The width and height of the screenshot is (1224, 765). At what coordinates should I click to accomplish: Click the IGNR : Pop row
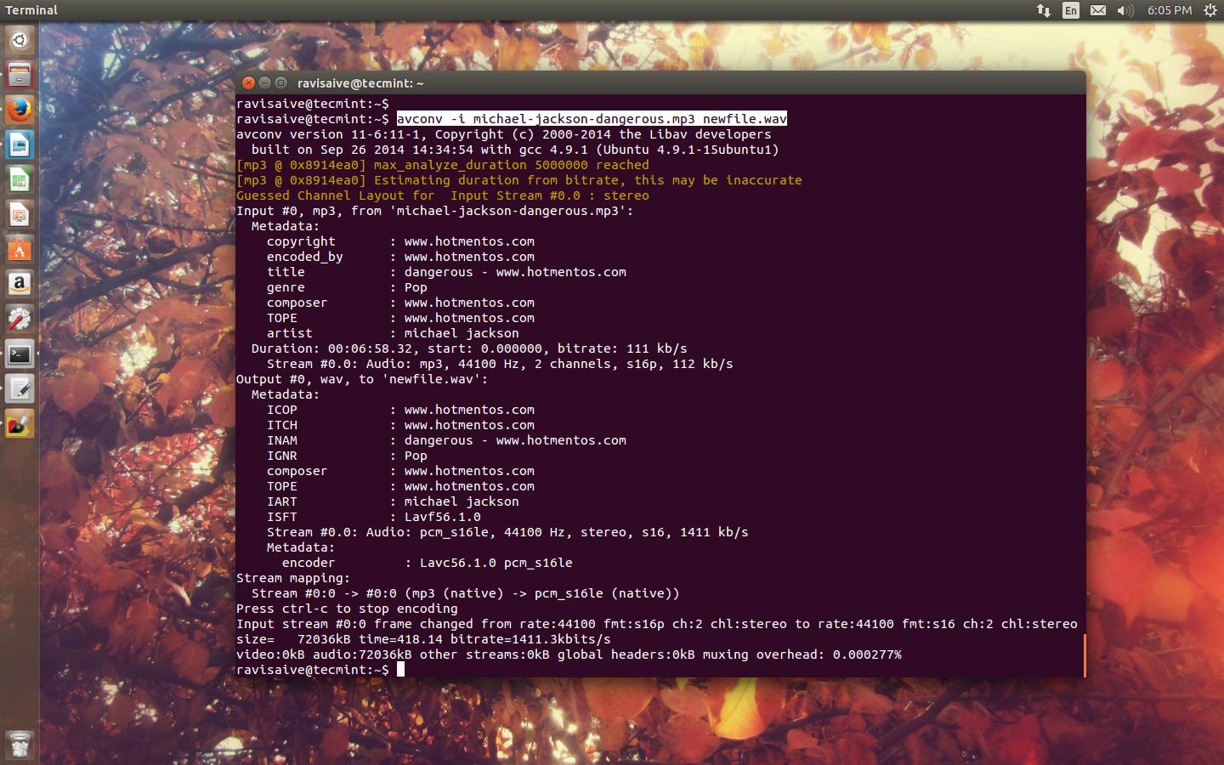347,456
